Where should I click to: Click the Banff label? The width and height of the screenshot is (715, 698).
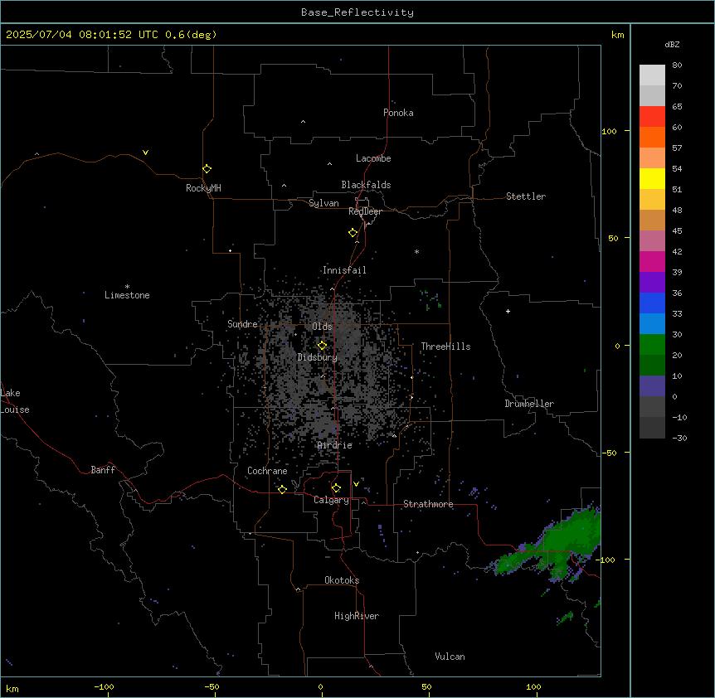point(103,470)
